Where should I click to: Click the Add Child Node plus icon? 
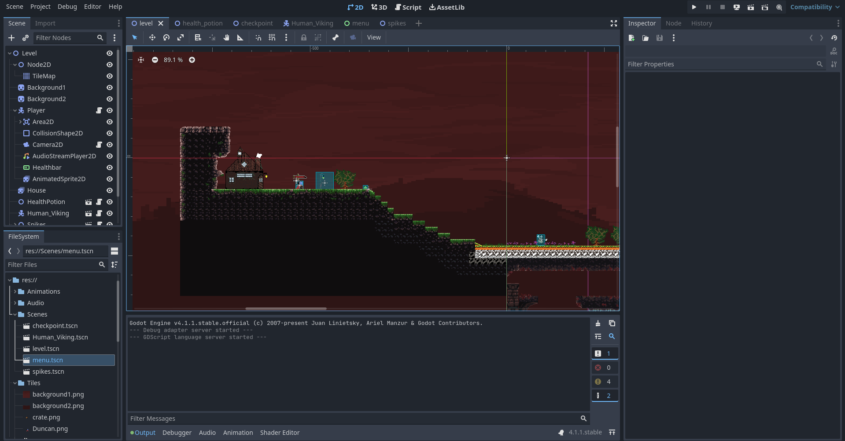pyautogui.click(x=12, y=38)
